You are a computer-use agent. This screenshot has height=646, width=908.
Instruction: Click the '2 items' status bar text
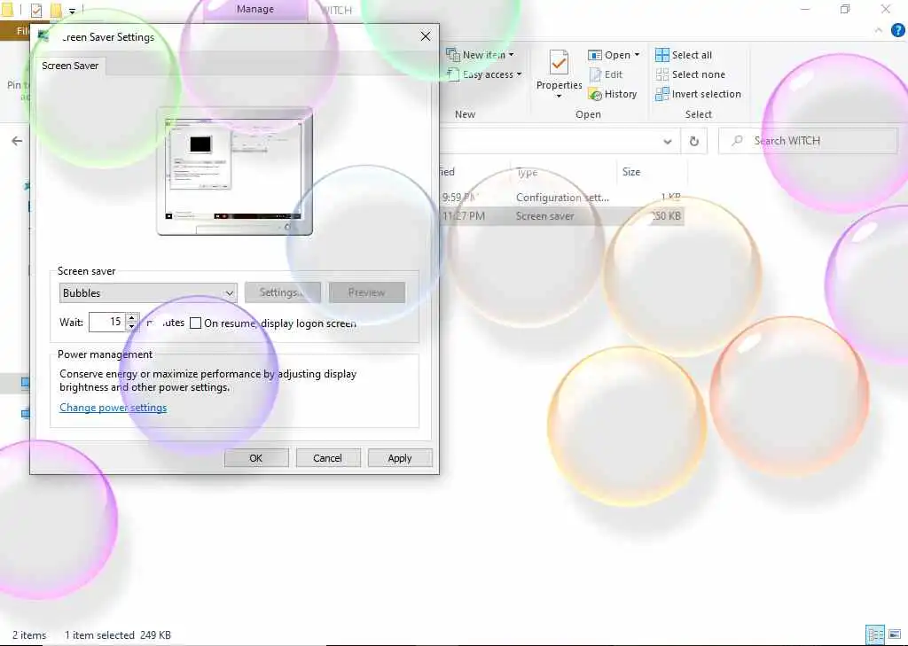[29, 635]
